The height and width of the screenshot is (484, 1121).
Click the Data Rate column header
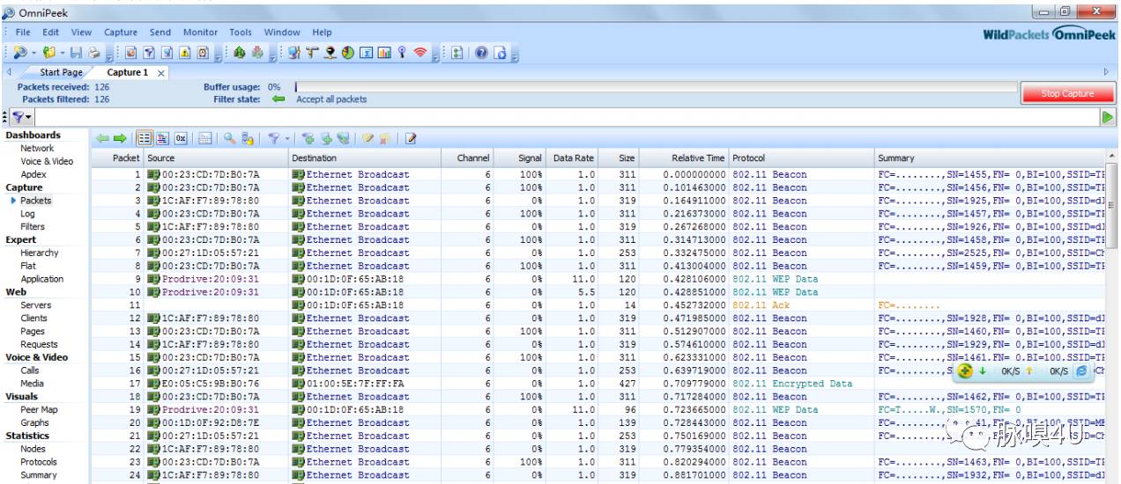click(x=573, y=158)
